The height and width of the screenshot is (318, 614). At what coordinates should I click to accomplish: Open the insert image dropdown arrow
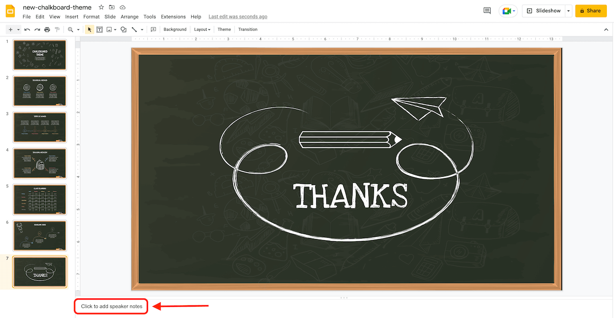[115, 30]
